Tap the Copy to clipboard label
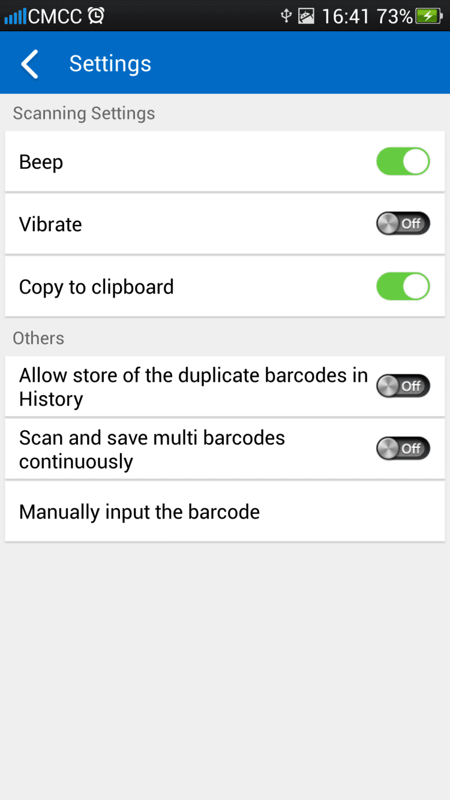Image resolution: width=450 pixels, height=800 pixels. click(x=96, y=287)
